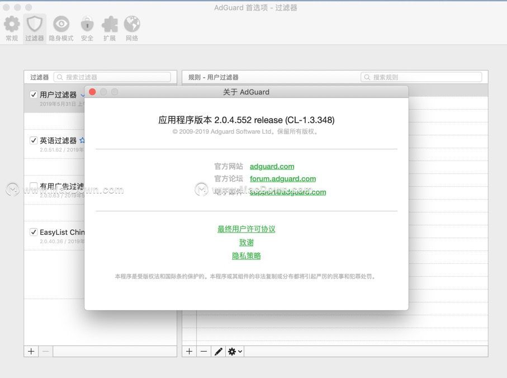This screenshot has height=378, width=507.
Task: Open the Extensions (扩展) puzzle icon
Action: (x=110, y=24)
